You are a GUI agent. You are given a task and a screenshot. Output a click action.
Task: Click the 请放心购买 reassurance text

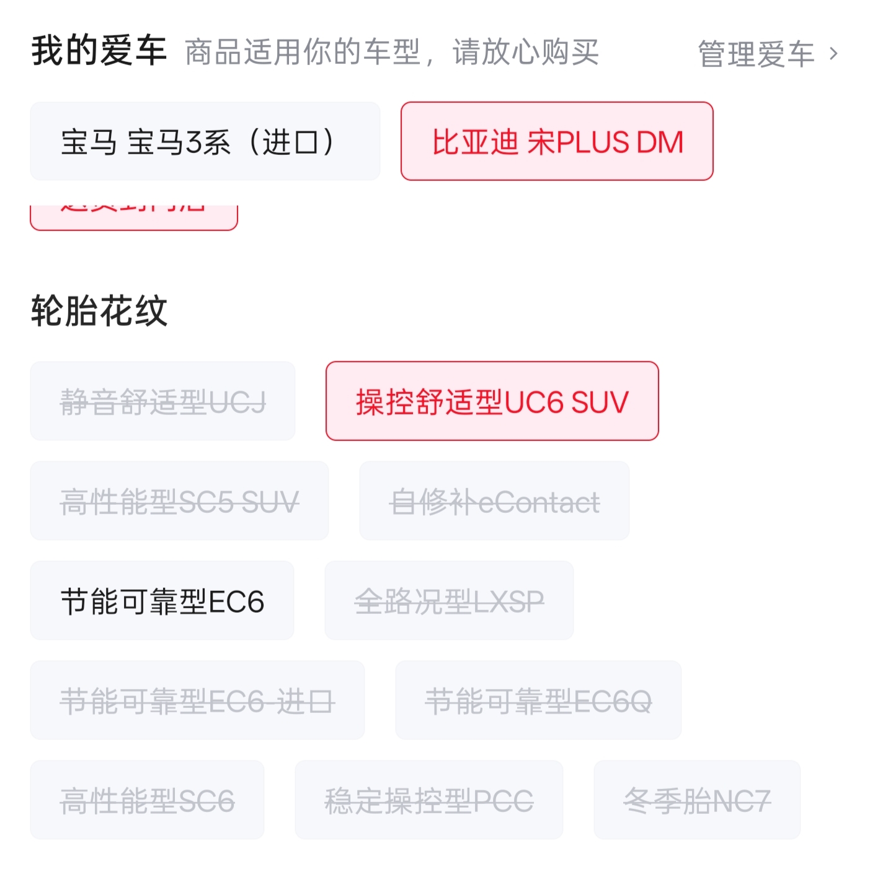[x=526, y=52]
